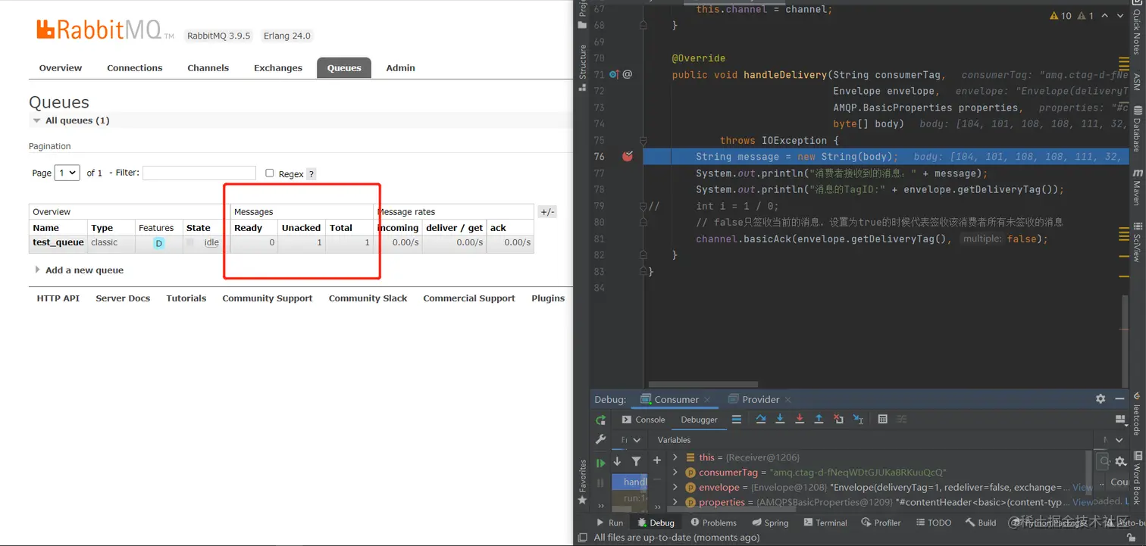Open the Tutorials footer link
Screen dimensions: 1146x546
[186, 298]
